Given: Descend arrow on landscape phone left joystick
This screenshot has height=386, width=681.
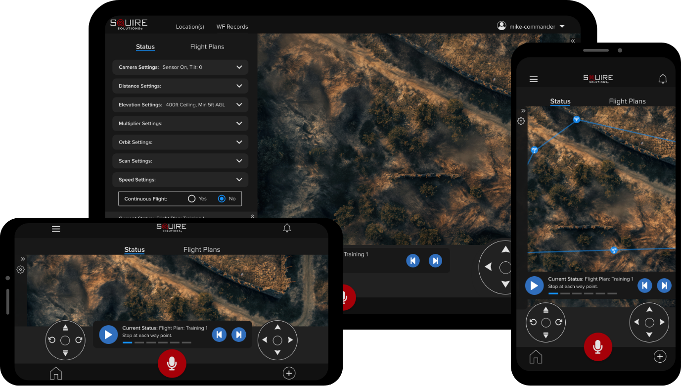Looking at the screenshot, I should [65, 353].
